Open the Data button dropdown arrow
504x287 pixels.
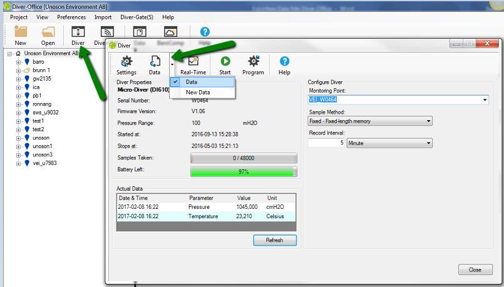click(172, 64)
